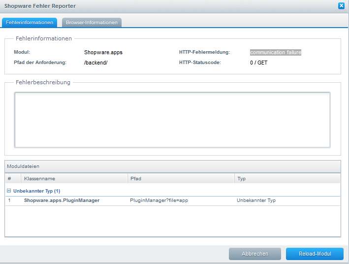Click the Pfad der Anforderung label
This screenshot has height=264, width=349.
pyautogui.click(x=40, y=63)
